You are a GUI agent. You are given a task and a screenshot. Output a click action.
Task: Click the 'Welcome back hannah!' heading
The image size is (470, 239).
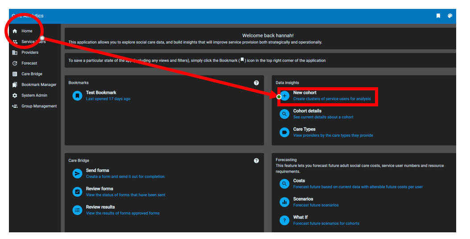coord(268,36)
